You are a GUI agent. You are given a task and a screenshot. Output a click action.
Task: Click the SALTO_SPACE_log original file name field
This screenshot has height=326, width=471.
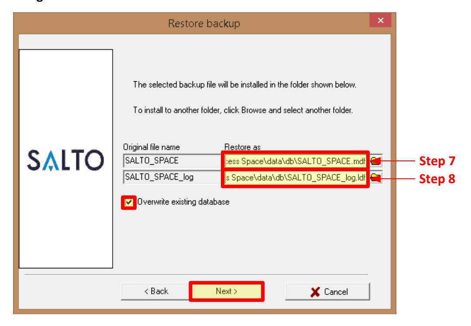tap(172, 177)
